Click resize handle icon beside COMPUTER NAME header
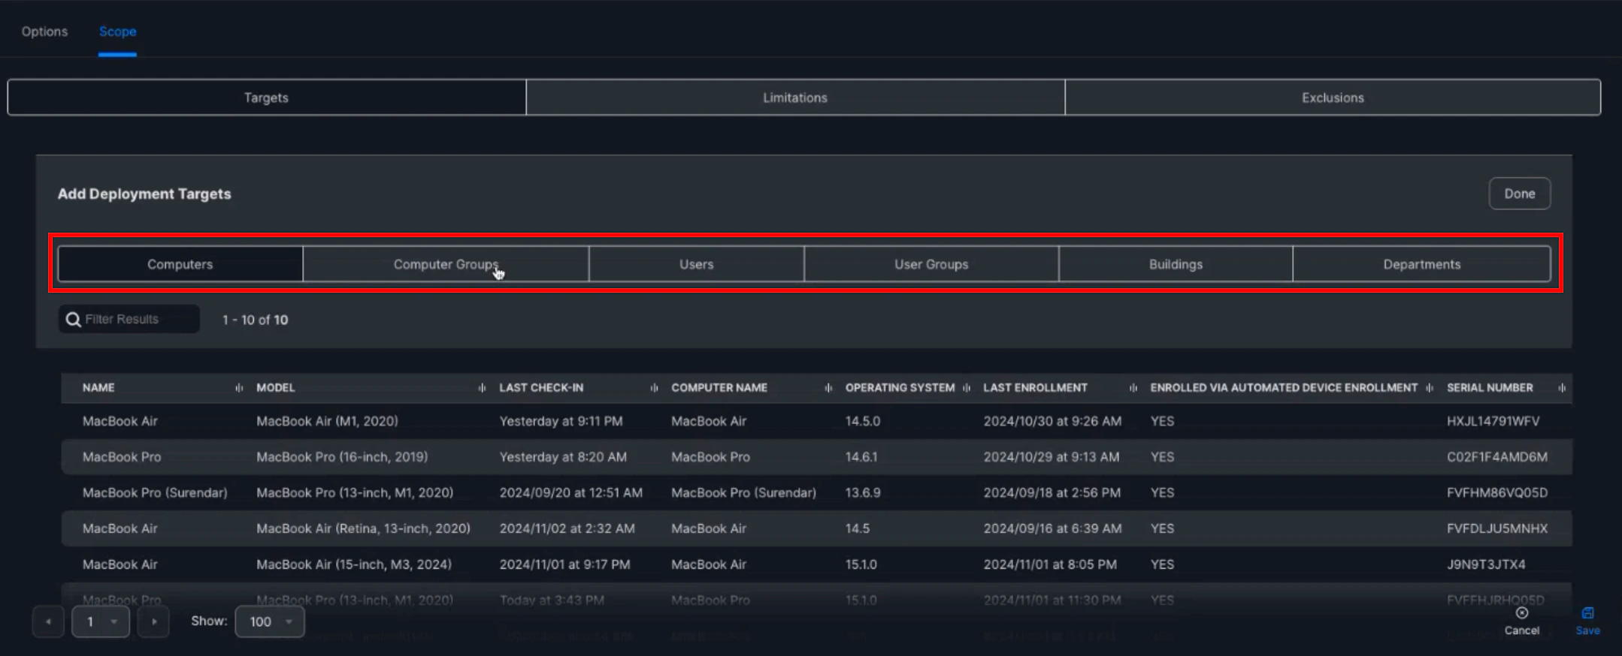 coord(828,388)
